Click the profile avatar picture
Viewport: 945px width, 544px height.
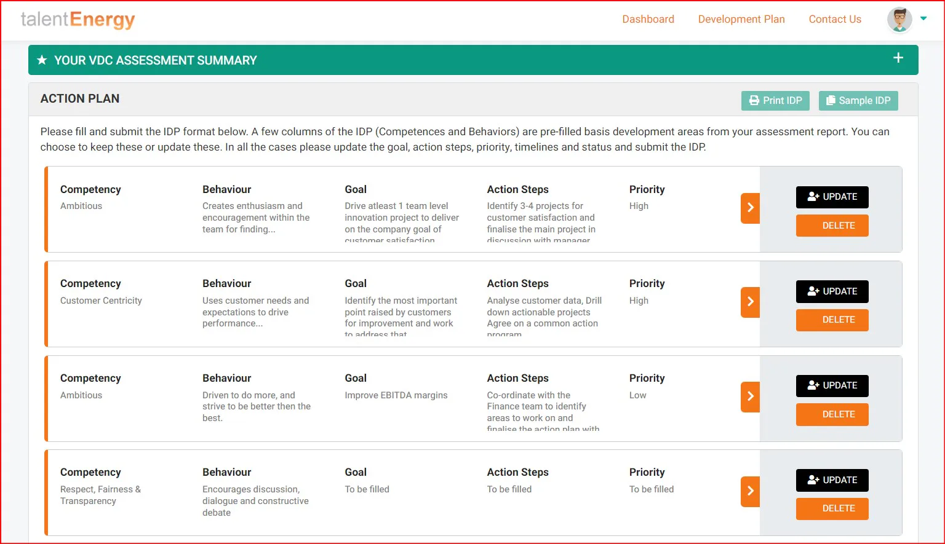coord(899,19)
